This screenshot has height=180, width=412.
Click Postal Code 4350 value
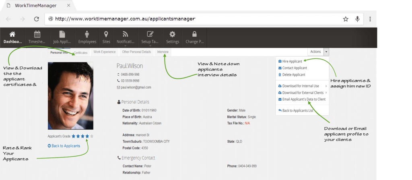144,148
